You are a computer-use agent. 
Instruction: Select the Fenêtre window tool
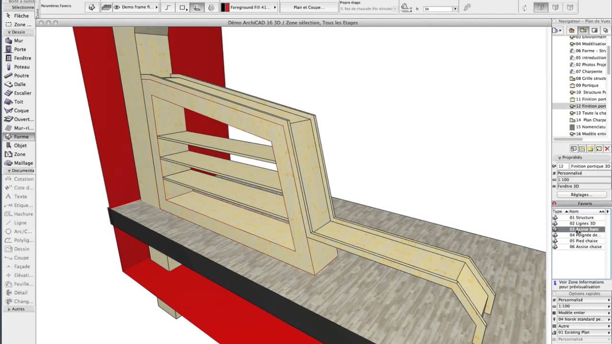click(x=18, y=58)
